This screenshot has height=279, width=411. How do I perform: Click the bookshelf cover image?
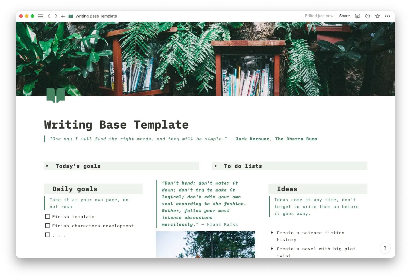tap(205, 57)
